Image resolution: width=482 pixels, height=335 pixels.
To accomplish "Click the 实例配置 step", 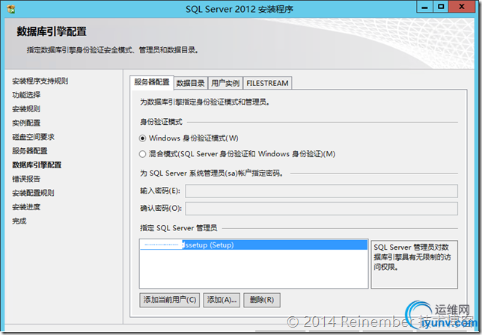I will pos(26,123).
